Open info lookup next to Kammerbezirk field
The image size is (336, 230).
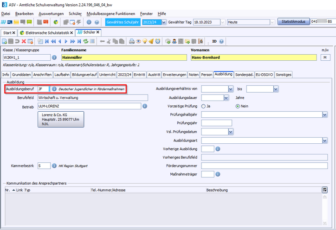pyautogui.click(x=54, y=166)
